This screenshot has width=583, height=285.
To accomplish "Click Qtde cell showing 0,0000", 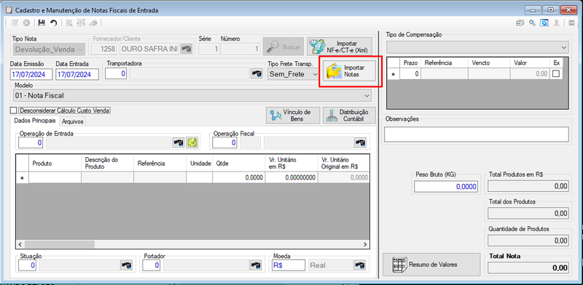I will pyautogui.click(x=239, y=177).
